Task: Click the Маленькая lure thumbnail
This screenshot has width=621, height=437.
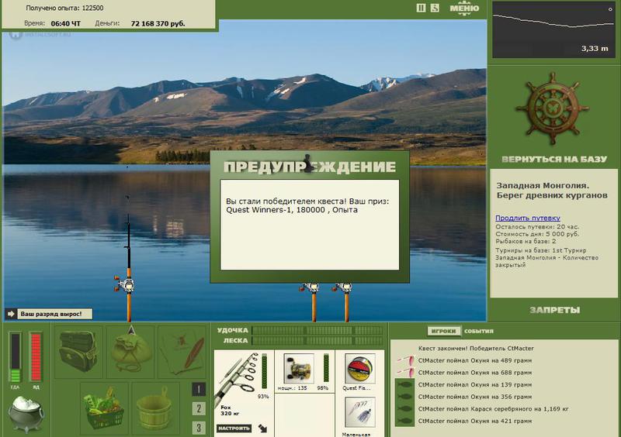Action: point(359,413)
